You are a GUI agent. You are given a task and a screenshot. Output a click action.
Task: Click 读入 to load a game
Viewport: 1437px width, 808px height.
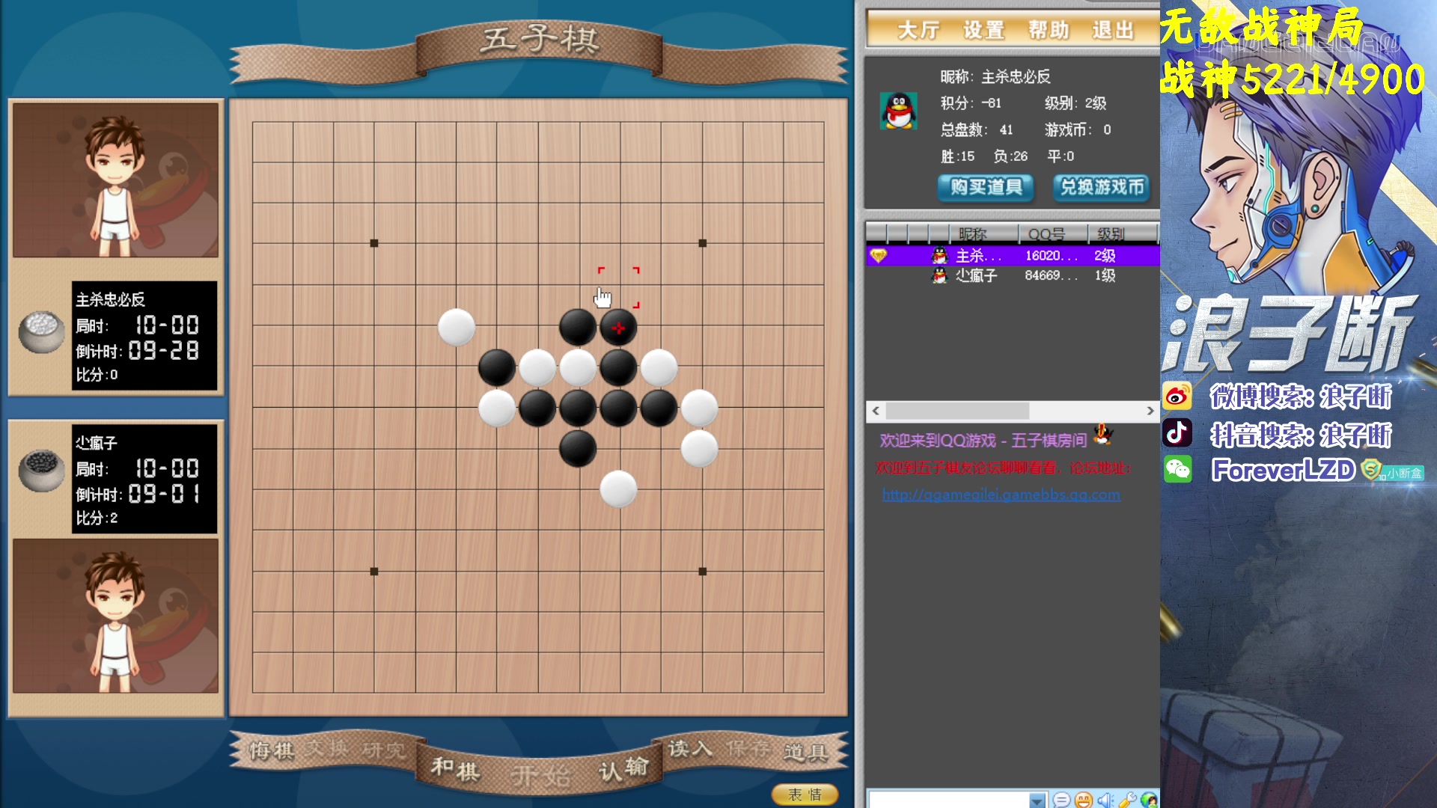(x=690, y=748)
